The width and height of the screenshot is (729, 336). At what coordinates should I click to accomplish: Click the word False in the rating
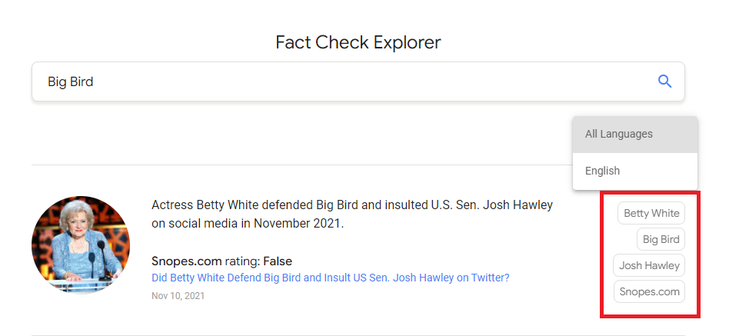tap(278, 261)
